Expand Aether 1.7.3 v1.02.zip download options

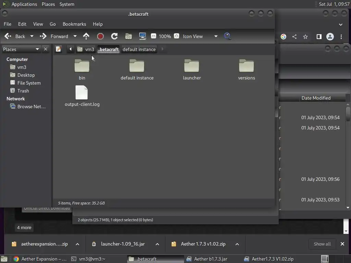[237, 244]
